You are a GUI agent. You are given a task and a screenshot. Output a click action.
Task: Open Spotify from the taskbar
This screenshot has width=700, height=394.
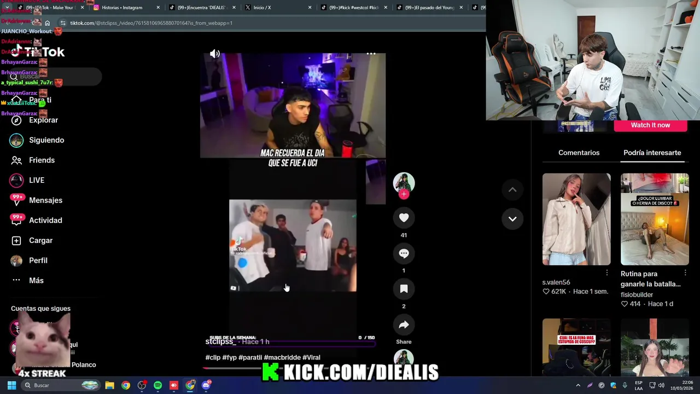(157, 385)
